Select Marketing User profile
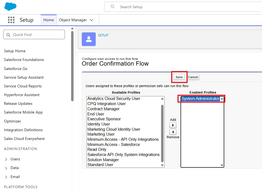The image size is (262, 193). pyautogui.click(x=101, y=134)
